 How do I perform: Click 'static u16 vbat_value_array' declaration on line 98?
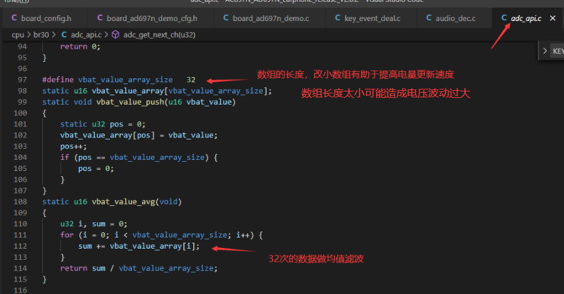pos(157,91)
